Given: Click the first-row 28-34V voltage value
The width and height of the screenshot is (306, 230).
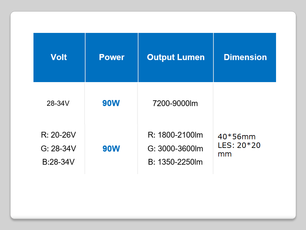Looking at the screenshot, I should point(58,103).
